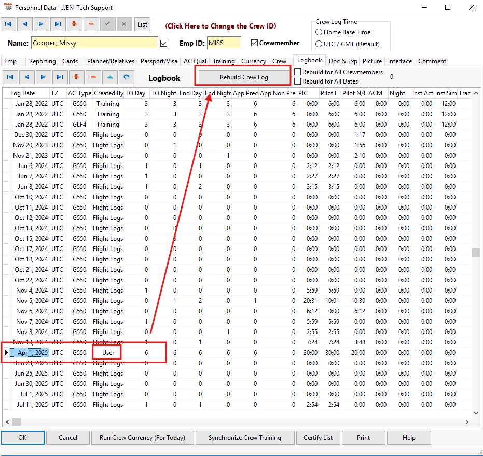Viewport: 483px width, 456px height.
Task: Delete logbook entry with Logbook minus icon
Action: tap(93, 77)
